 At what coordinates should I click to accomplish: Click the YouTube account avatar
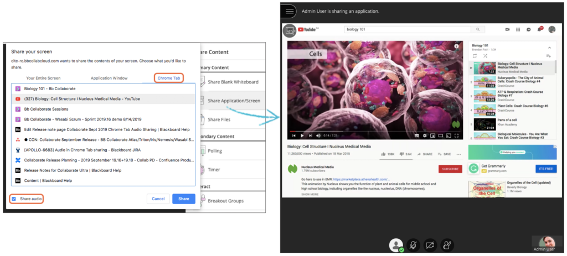(x=552, y=30)
